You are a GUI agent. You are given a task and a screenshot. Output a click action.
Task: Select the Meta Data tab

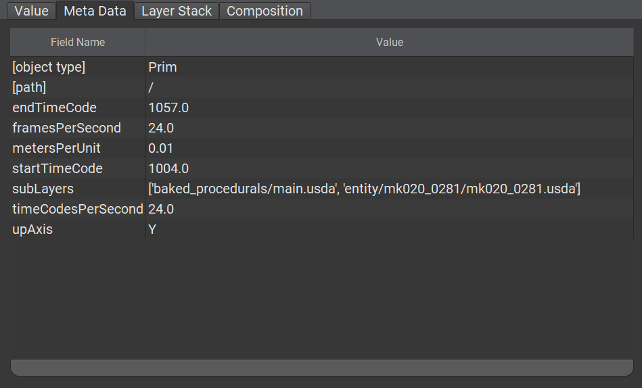coord(95,11)
